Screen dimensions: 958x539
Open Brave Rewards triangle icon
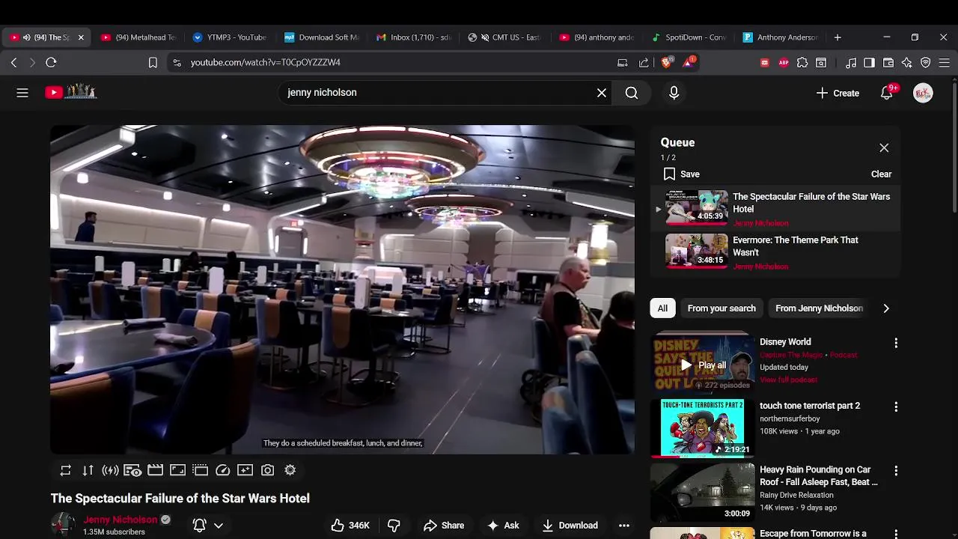point(689,62)
